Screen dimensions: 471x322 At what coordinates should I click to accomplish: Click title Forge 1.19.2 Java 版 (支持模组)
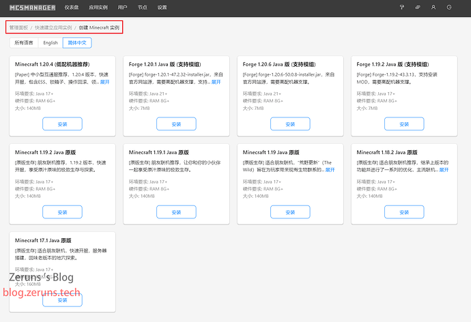[392, 64]
